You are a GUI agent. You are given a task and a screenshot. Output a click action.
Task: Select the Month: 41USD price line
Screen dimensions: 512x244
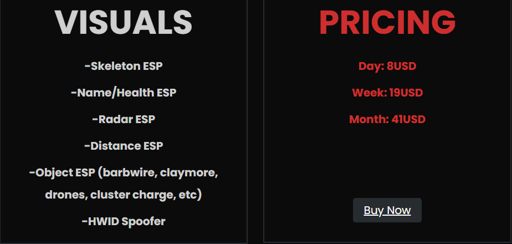tap(387, 119)
